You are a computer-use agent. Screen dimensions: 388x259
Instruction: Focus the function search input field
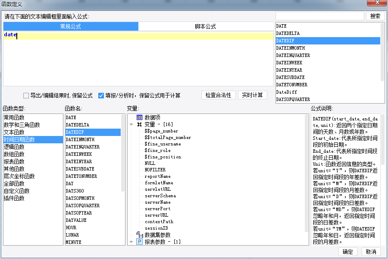coord(320,16)
